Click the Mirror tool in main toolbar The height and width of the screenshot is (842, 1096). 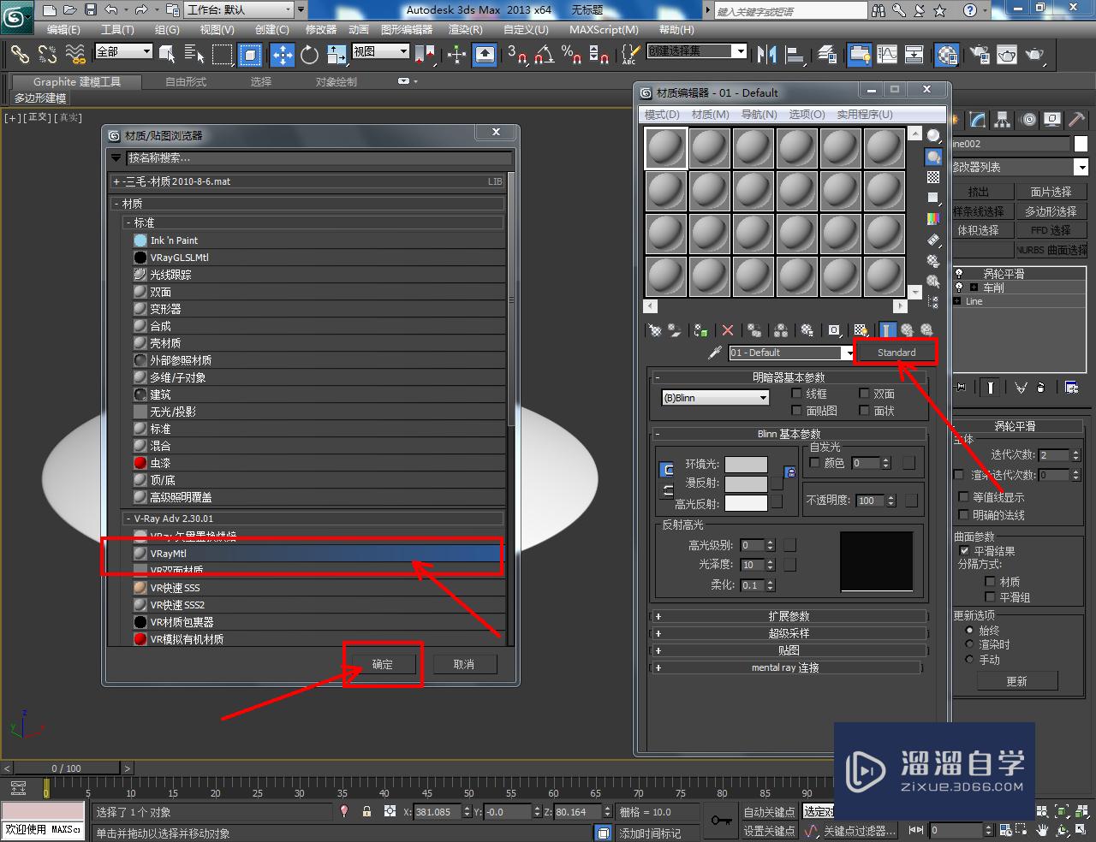point(766,55)
